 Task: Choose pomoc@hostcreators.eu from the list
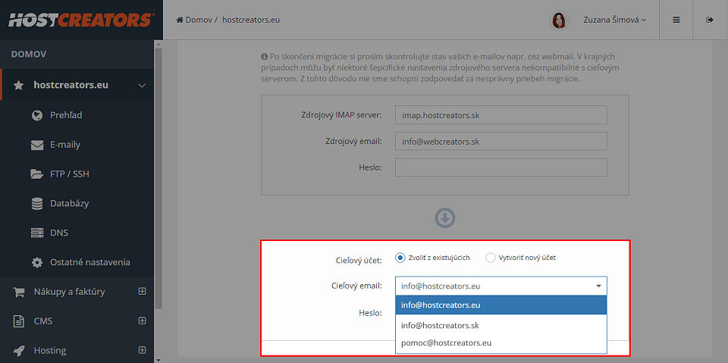[x=501, y=343]
